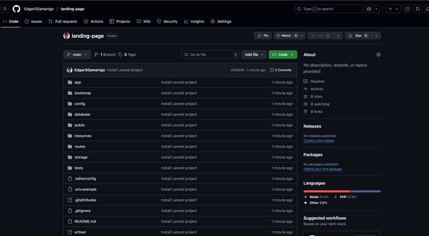Expand the green Code dropdown button
This screenshot has height=236, width=429.
pos(283,54)
